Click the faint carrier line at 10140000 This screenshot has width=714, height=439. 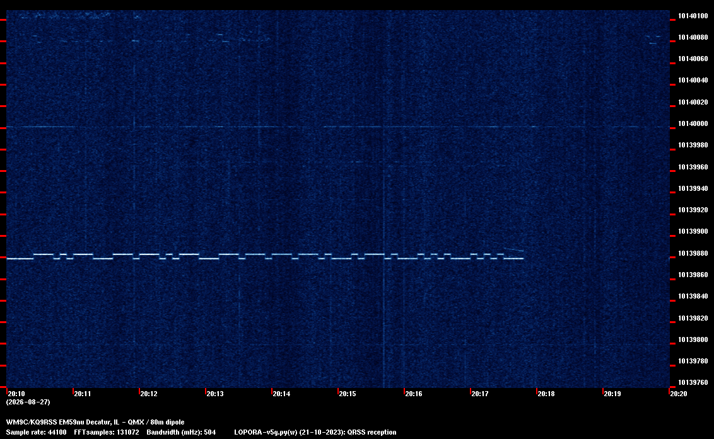(338, 127)
